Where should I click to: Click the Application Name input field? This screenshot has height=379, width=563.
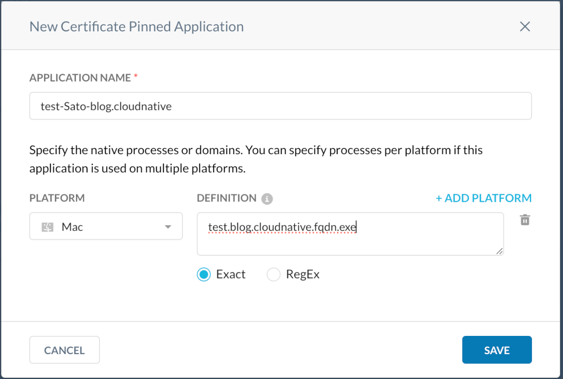click(x=280, y=106)
